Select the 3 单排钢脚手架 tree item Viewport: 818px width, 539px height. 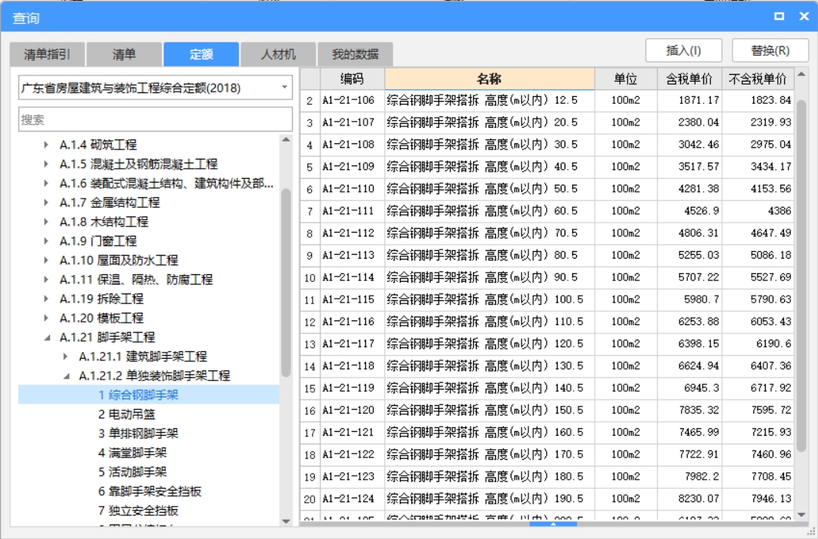(138, 434)
